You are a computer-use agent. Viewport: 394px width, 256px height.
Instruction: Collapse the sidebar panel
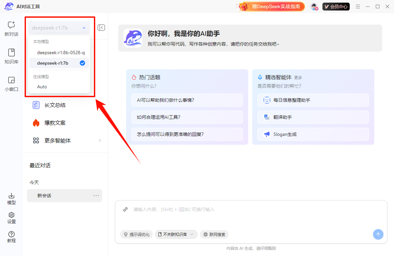click(101, 28)
